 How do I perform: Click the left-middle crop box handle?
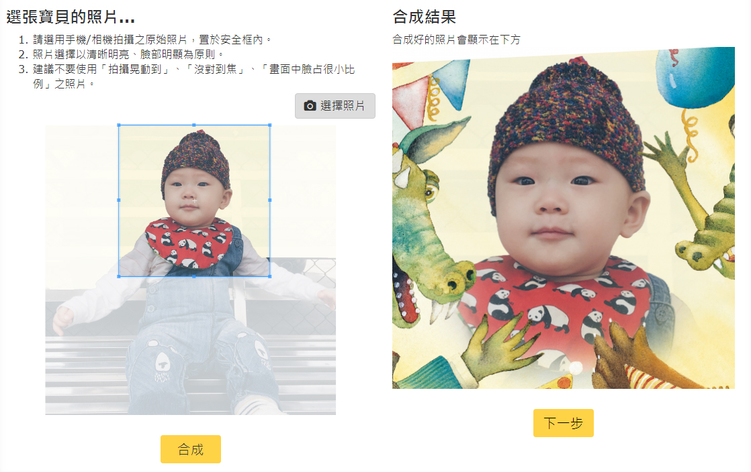coord(119,200)
